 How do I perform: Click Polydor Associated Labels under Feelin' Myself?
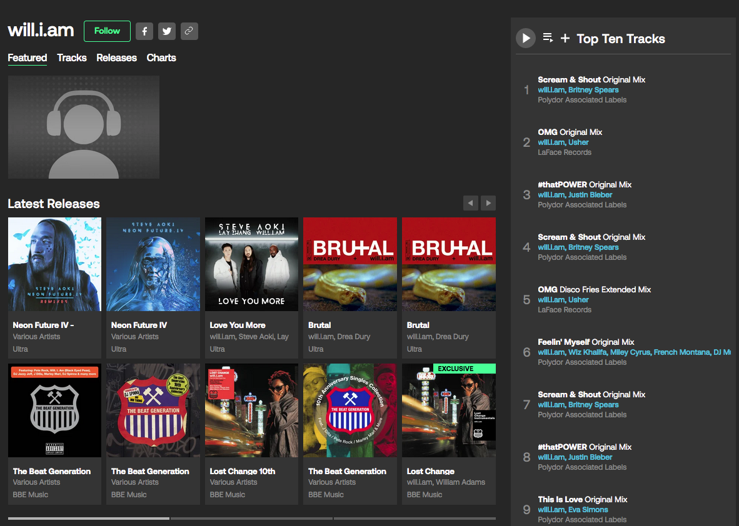(x=582, y=362)
